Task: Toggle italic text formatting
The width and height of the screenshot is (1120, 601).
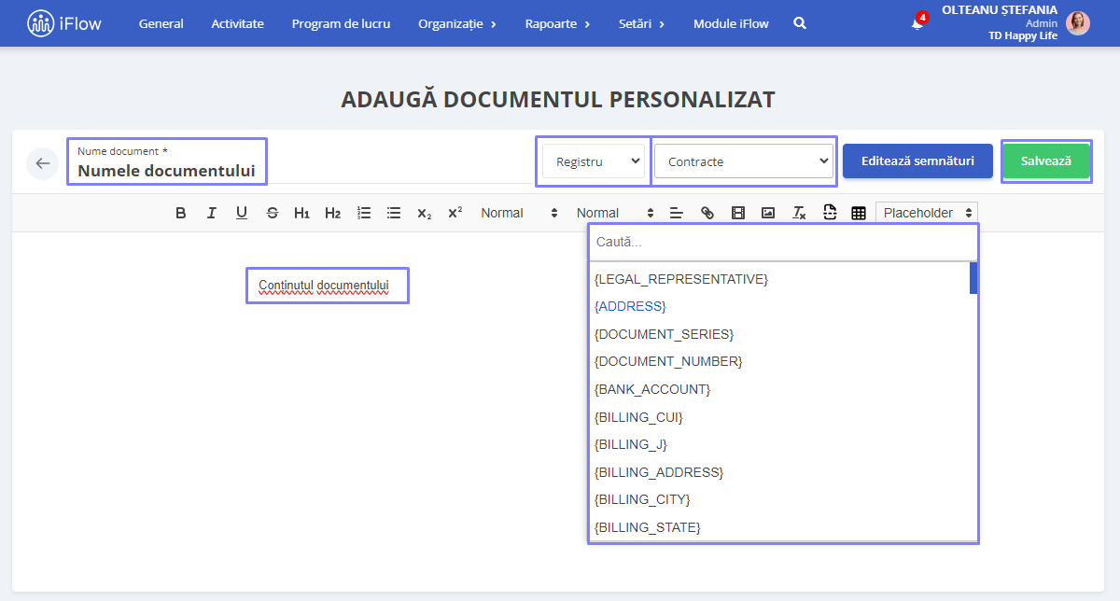Action: (211, 213)
